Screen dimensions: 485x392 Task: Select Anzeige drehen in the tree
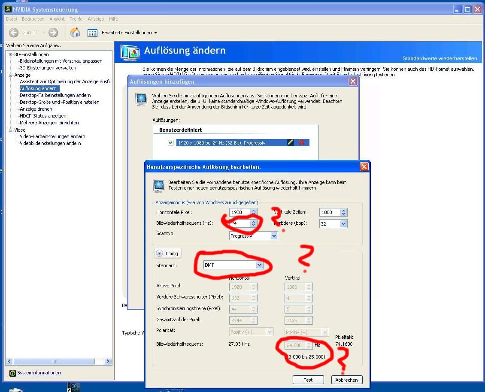point(36,109)
